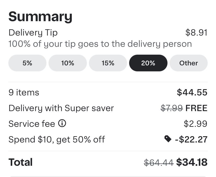Viewport: 216px width, 177px height.
Task: Tap the tip goes to delivery person note
Action: point(100,44)
